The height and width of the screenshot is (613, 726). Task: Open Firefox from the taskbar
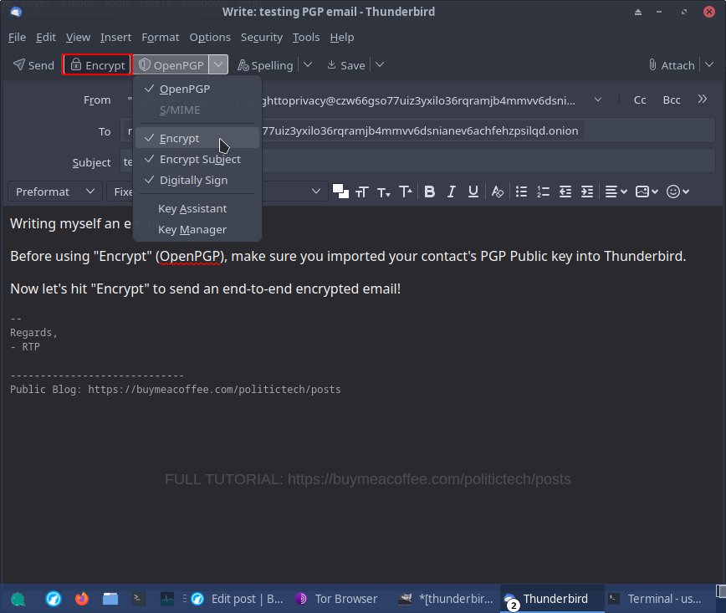click(82, 599)
